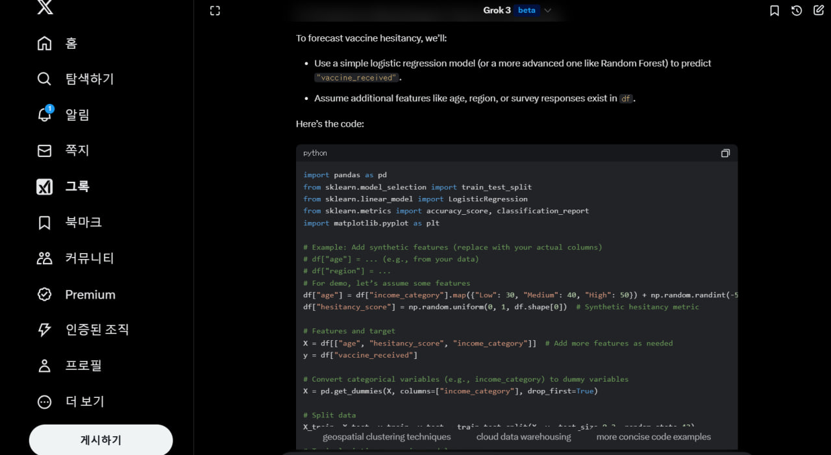Click the Grok icon in sidebar
Image resolution: width=831 pixels, height=455 pixels.
coord(44,187)
